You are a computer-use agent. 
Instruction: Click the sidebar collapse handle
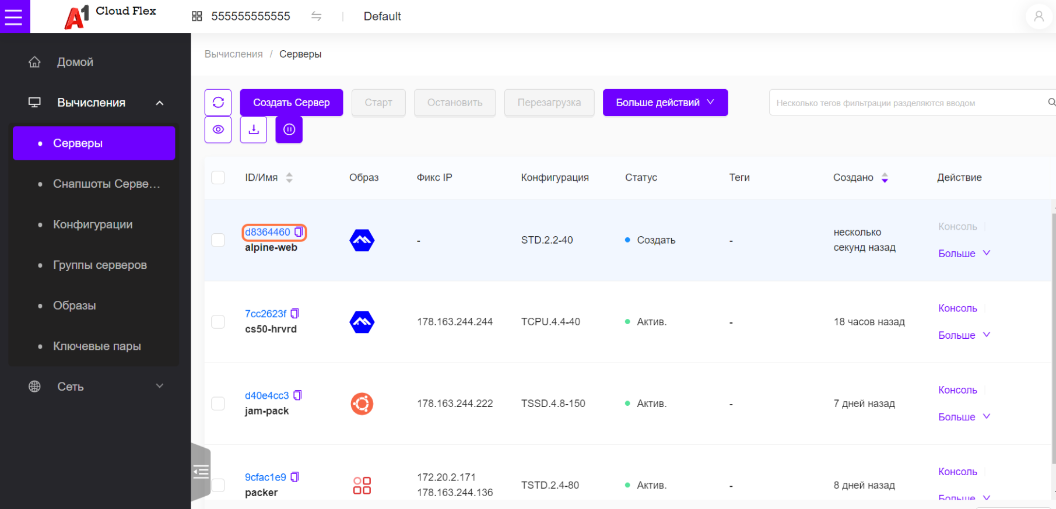coord(201,471)
